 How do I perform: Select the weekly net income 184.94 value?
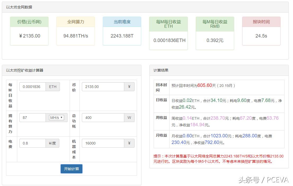(197, 125)
